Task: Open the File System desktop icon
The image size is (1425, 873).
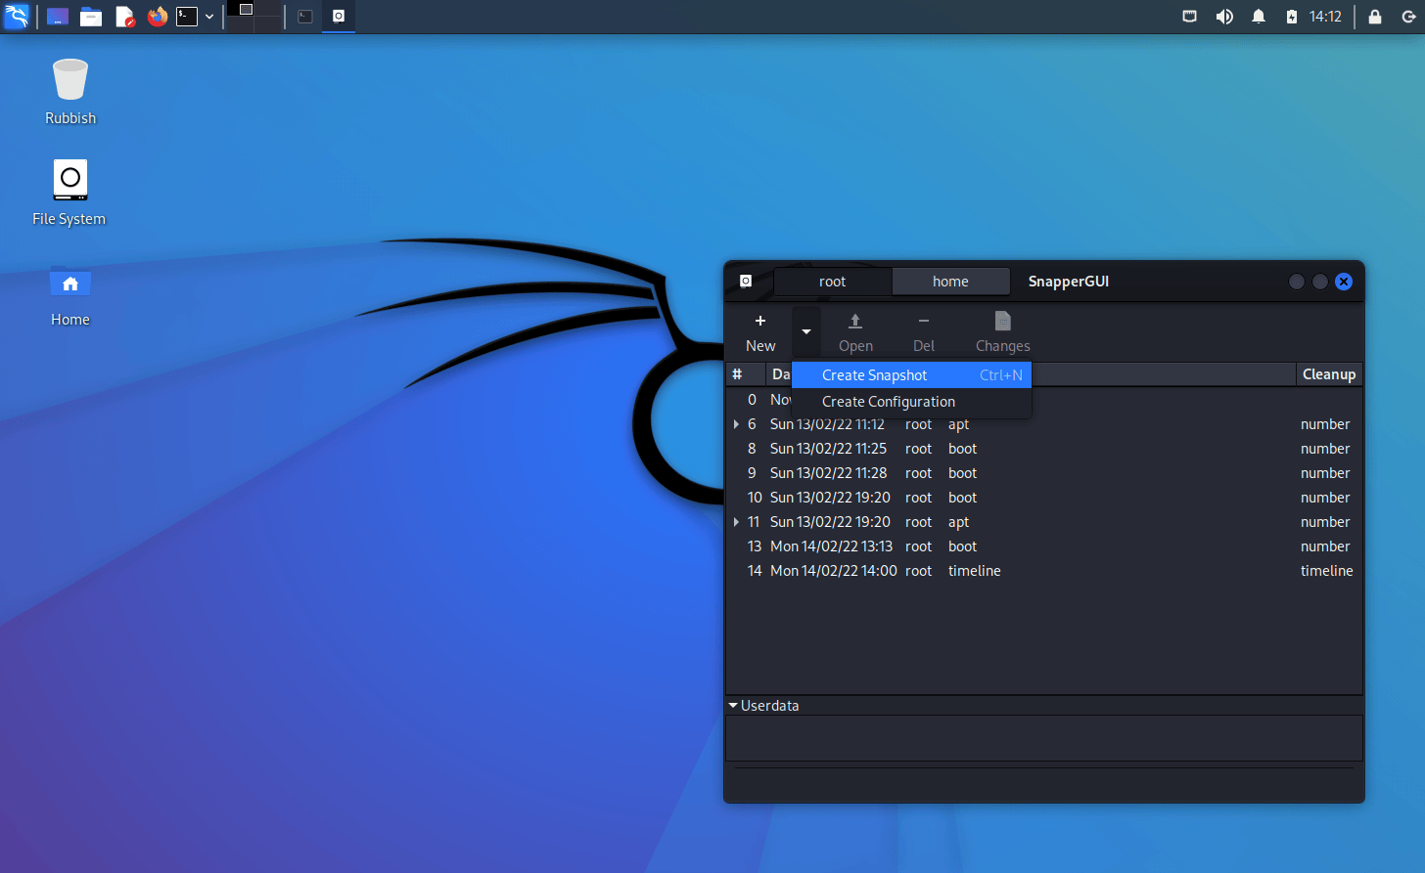Action: click(70, 182)
